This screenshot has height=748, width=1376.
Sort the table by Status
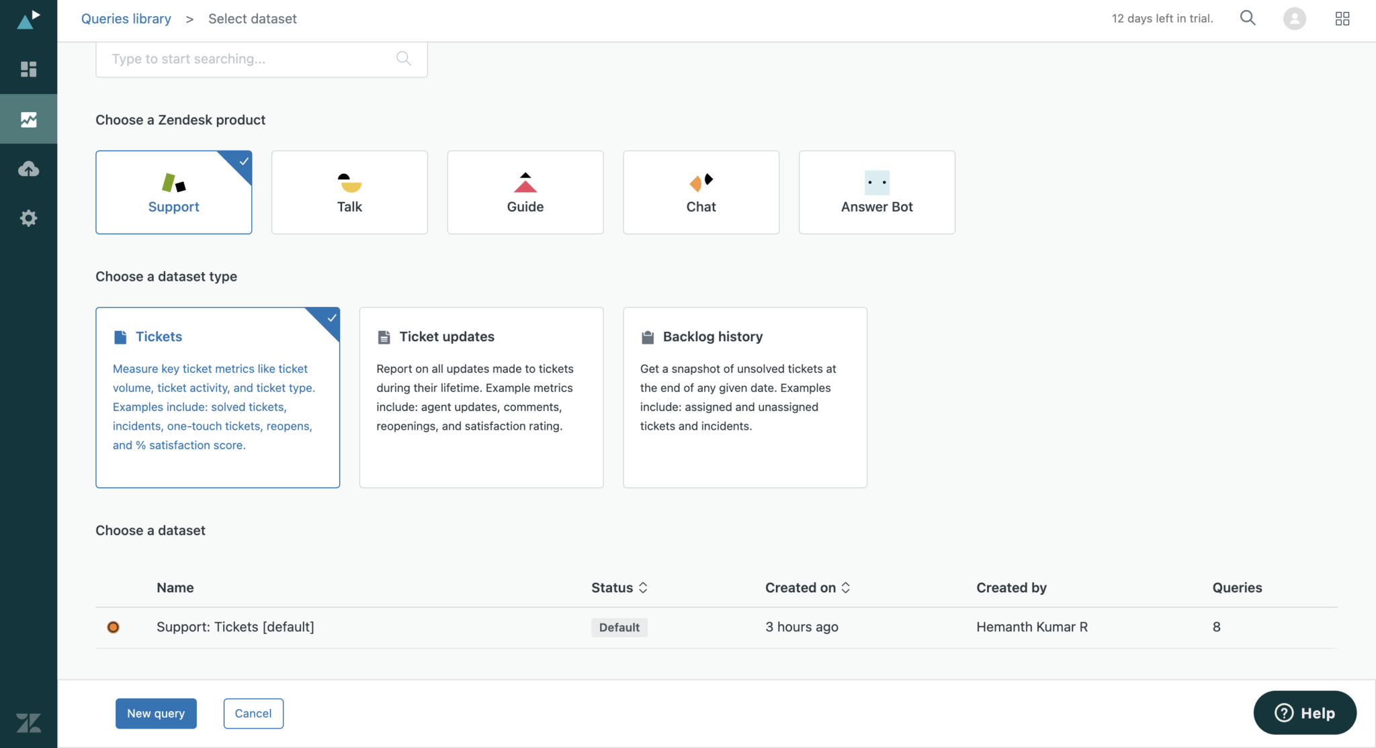[x=618, y=588]
